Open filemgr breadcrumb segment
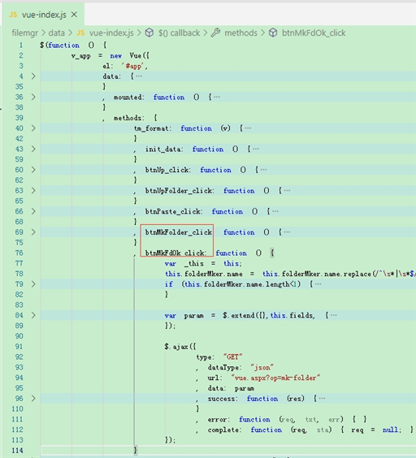Screen dimensions: 416x458 (25, 32)
